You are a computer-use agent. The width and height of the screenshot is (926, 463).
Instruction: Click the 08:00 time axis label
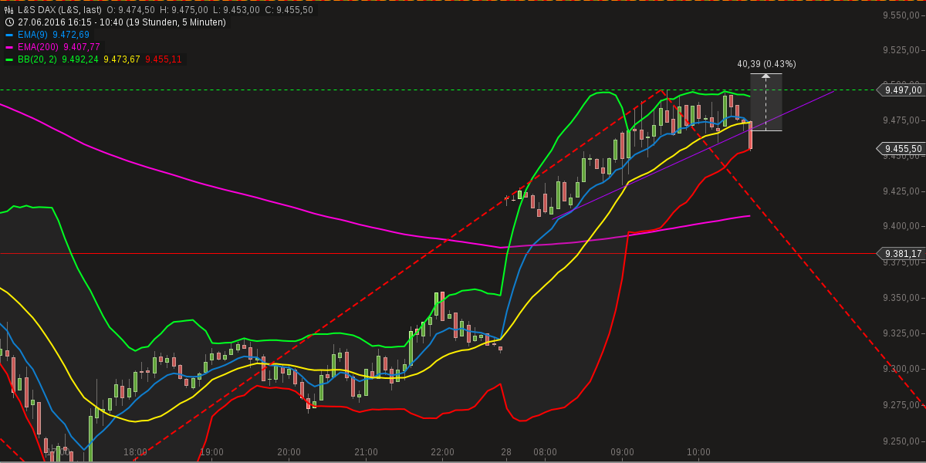(545, 452)
